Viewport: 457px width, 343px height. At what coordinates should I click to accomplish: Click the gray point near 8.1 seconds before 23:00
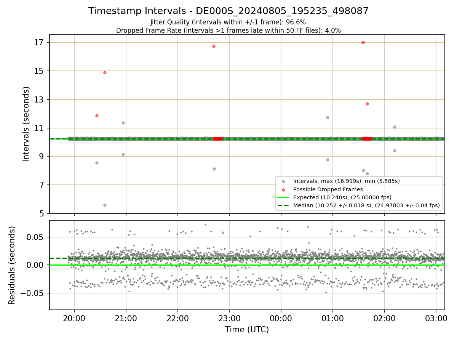pos(214,169)
